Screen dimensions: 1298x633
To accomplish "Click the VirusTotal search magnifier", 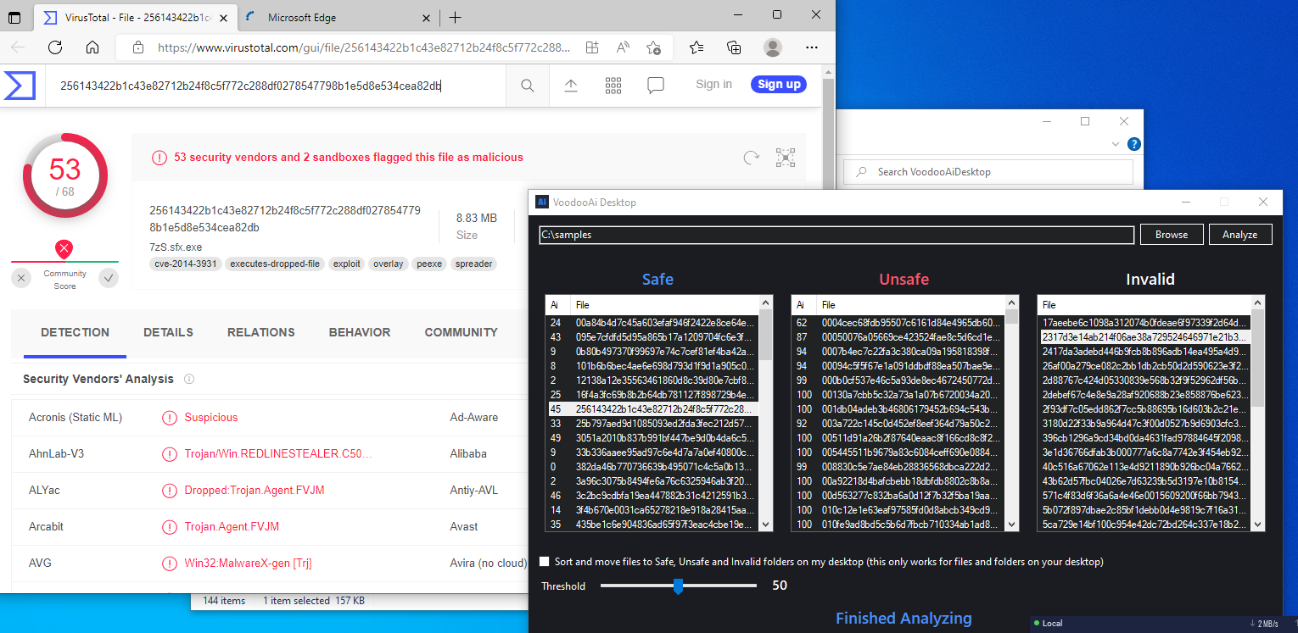I will click(528, 85).
